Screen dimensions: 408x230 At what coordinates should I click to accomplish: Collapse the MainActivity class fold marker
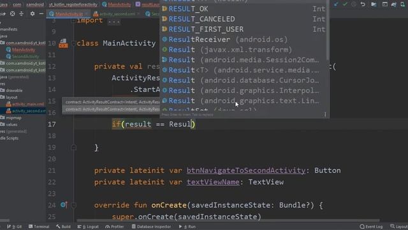coord(74,43)
